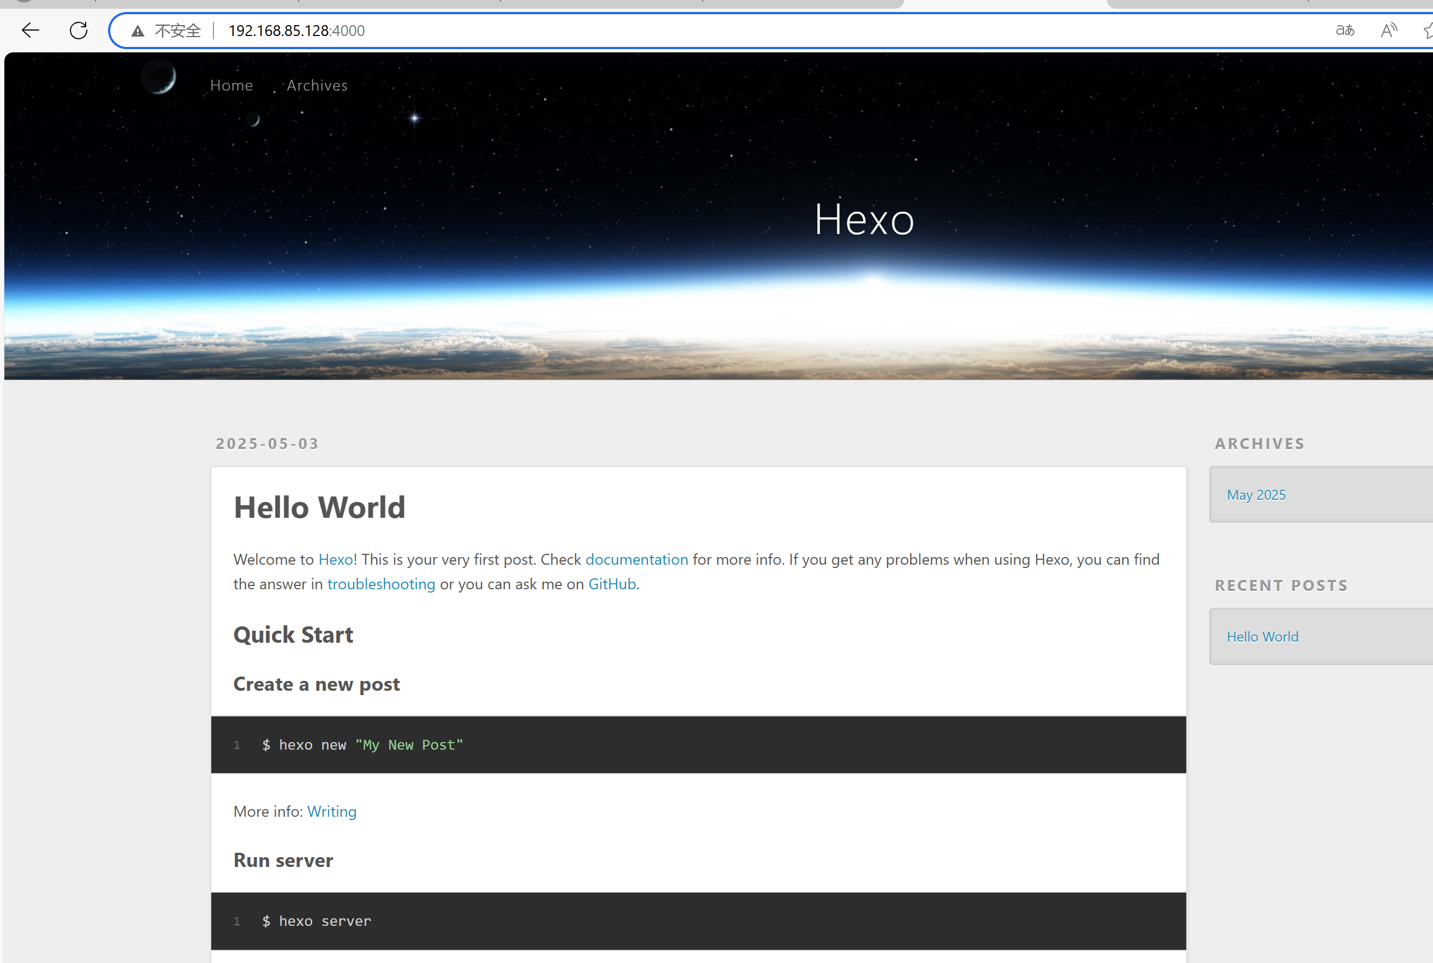Screen dimensions: 1433x963
Task: Click the Create a new post heading
Action: click(x=317, y=684)
